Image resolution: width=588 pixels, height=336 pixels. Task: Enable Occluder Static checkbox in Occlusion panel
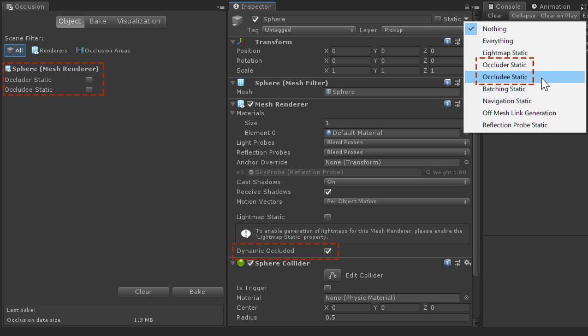click(x=89, y=80)
